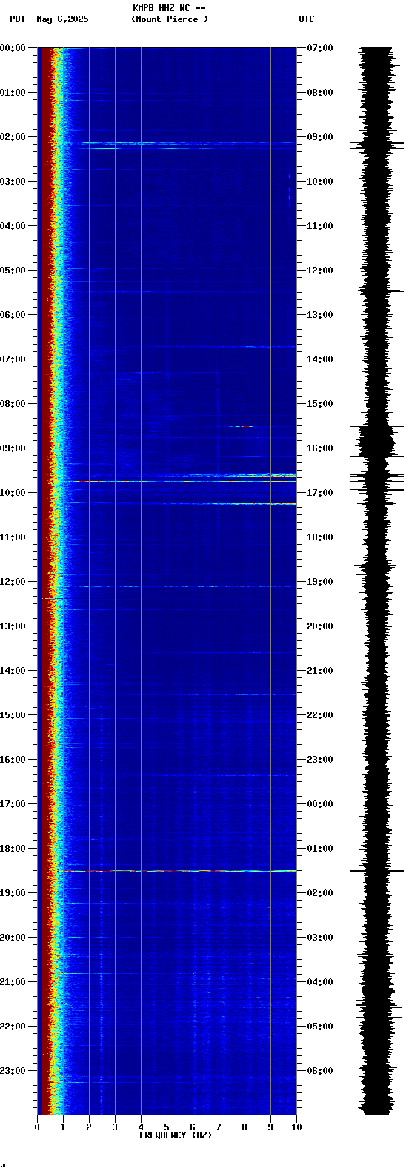Click the 08:00 label on UTC axis
The width and height of the screenshot is (409, 1174).
coord(320,93)
